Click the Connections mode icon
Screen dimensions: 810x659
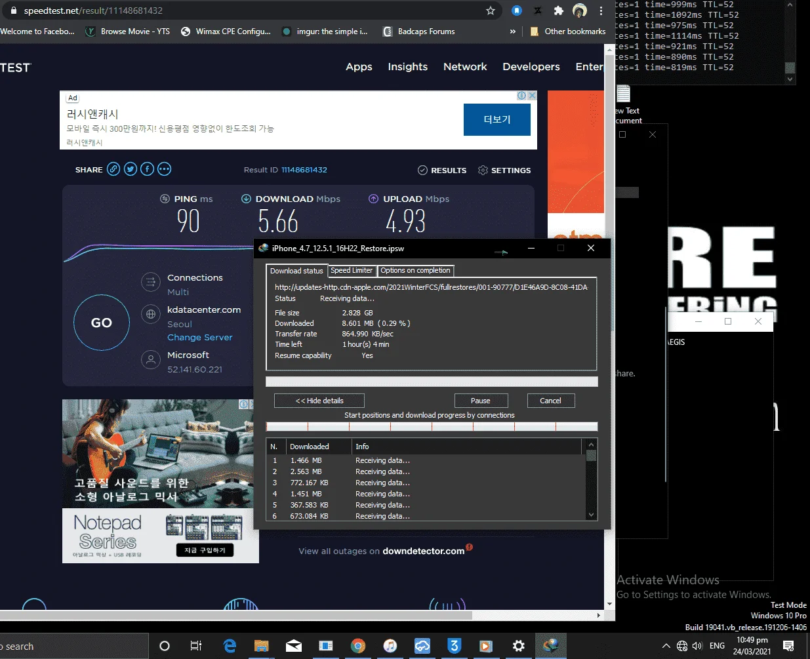click(x=151, y=282)
